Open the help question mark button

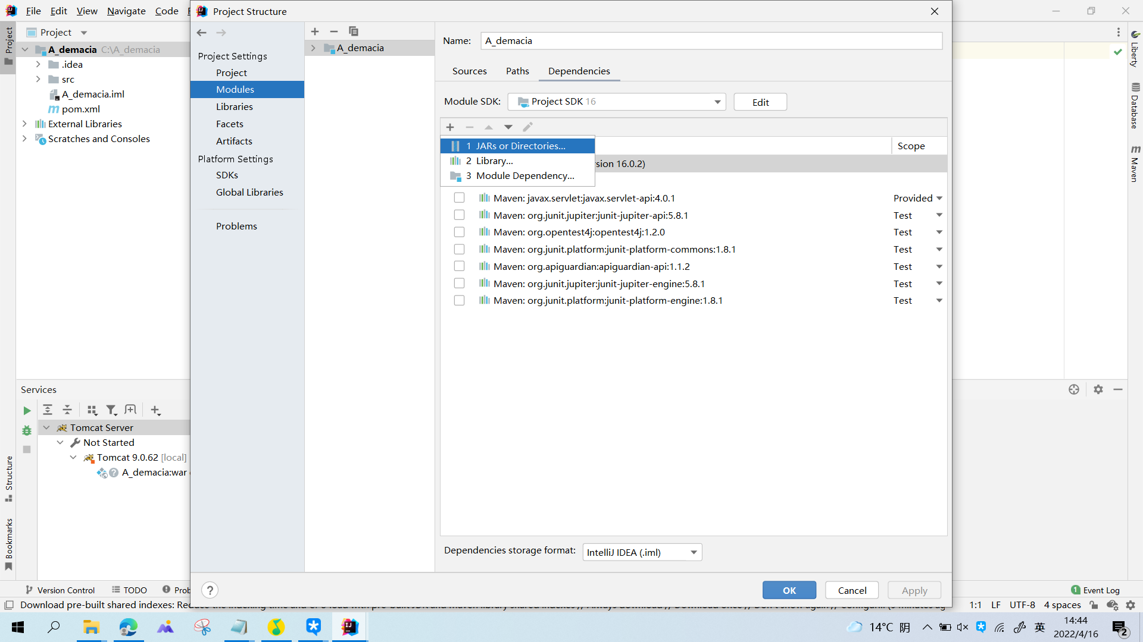tap(210, 590)
